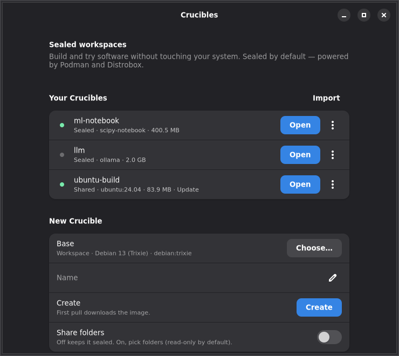
Task: Click the 'New Crucible' heading
Action: (75, 221)
